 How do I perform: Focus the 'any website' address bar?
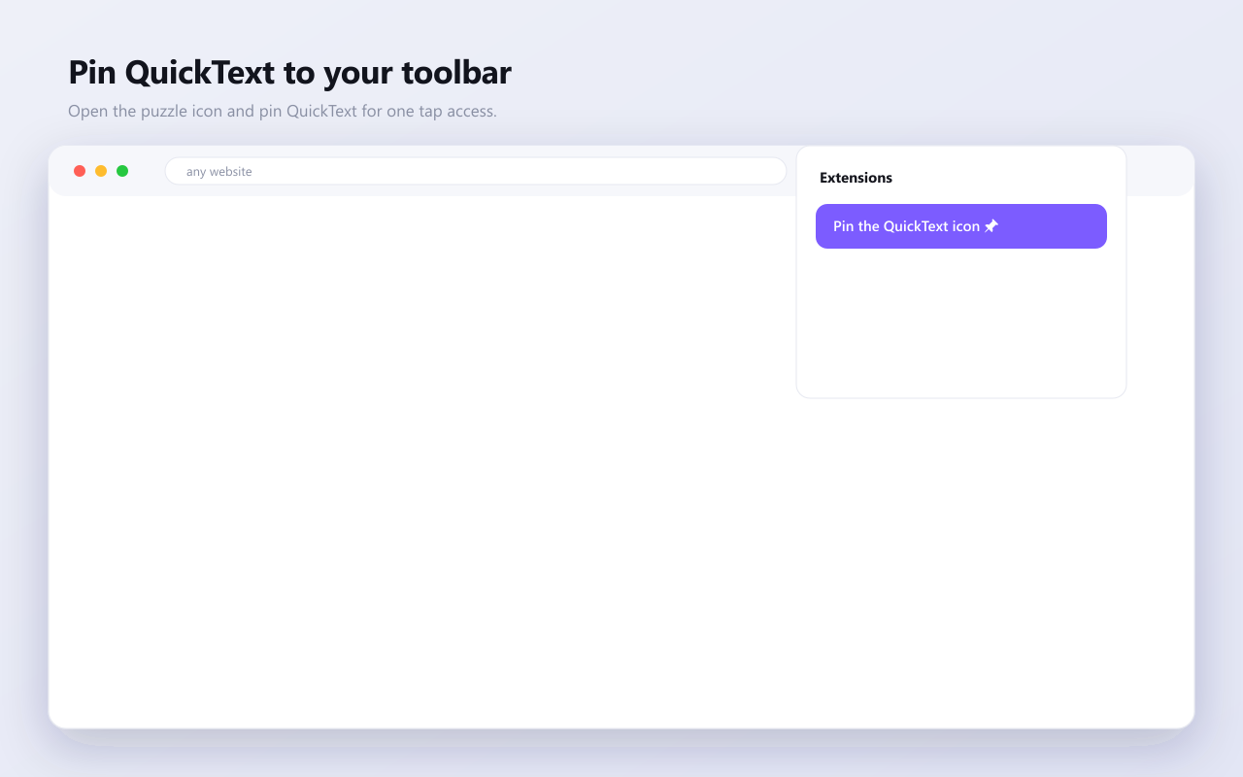[476, 171]
